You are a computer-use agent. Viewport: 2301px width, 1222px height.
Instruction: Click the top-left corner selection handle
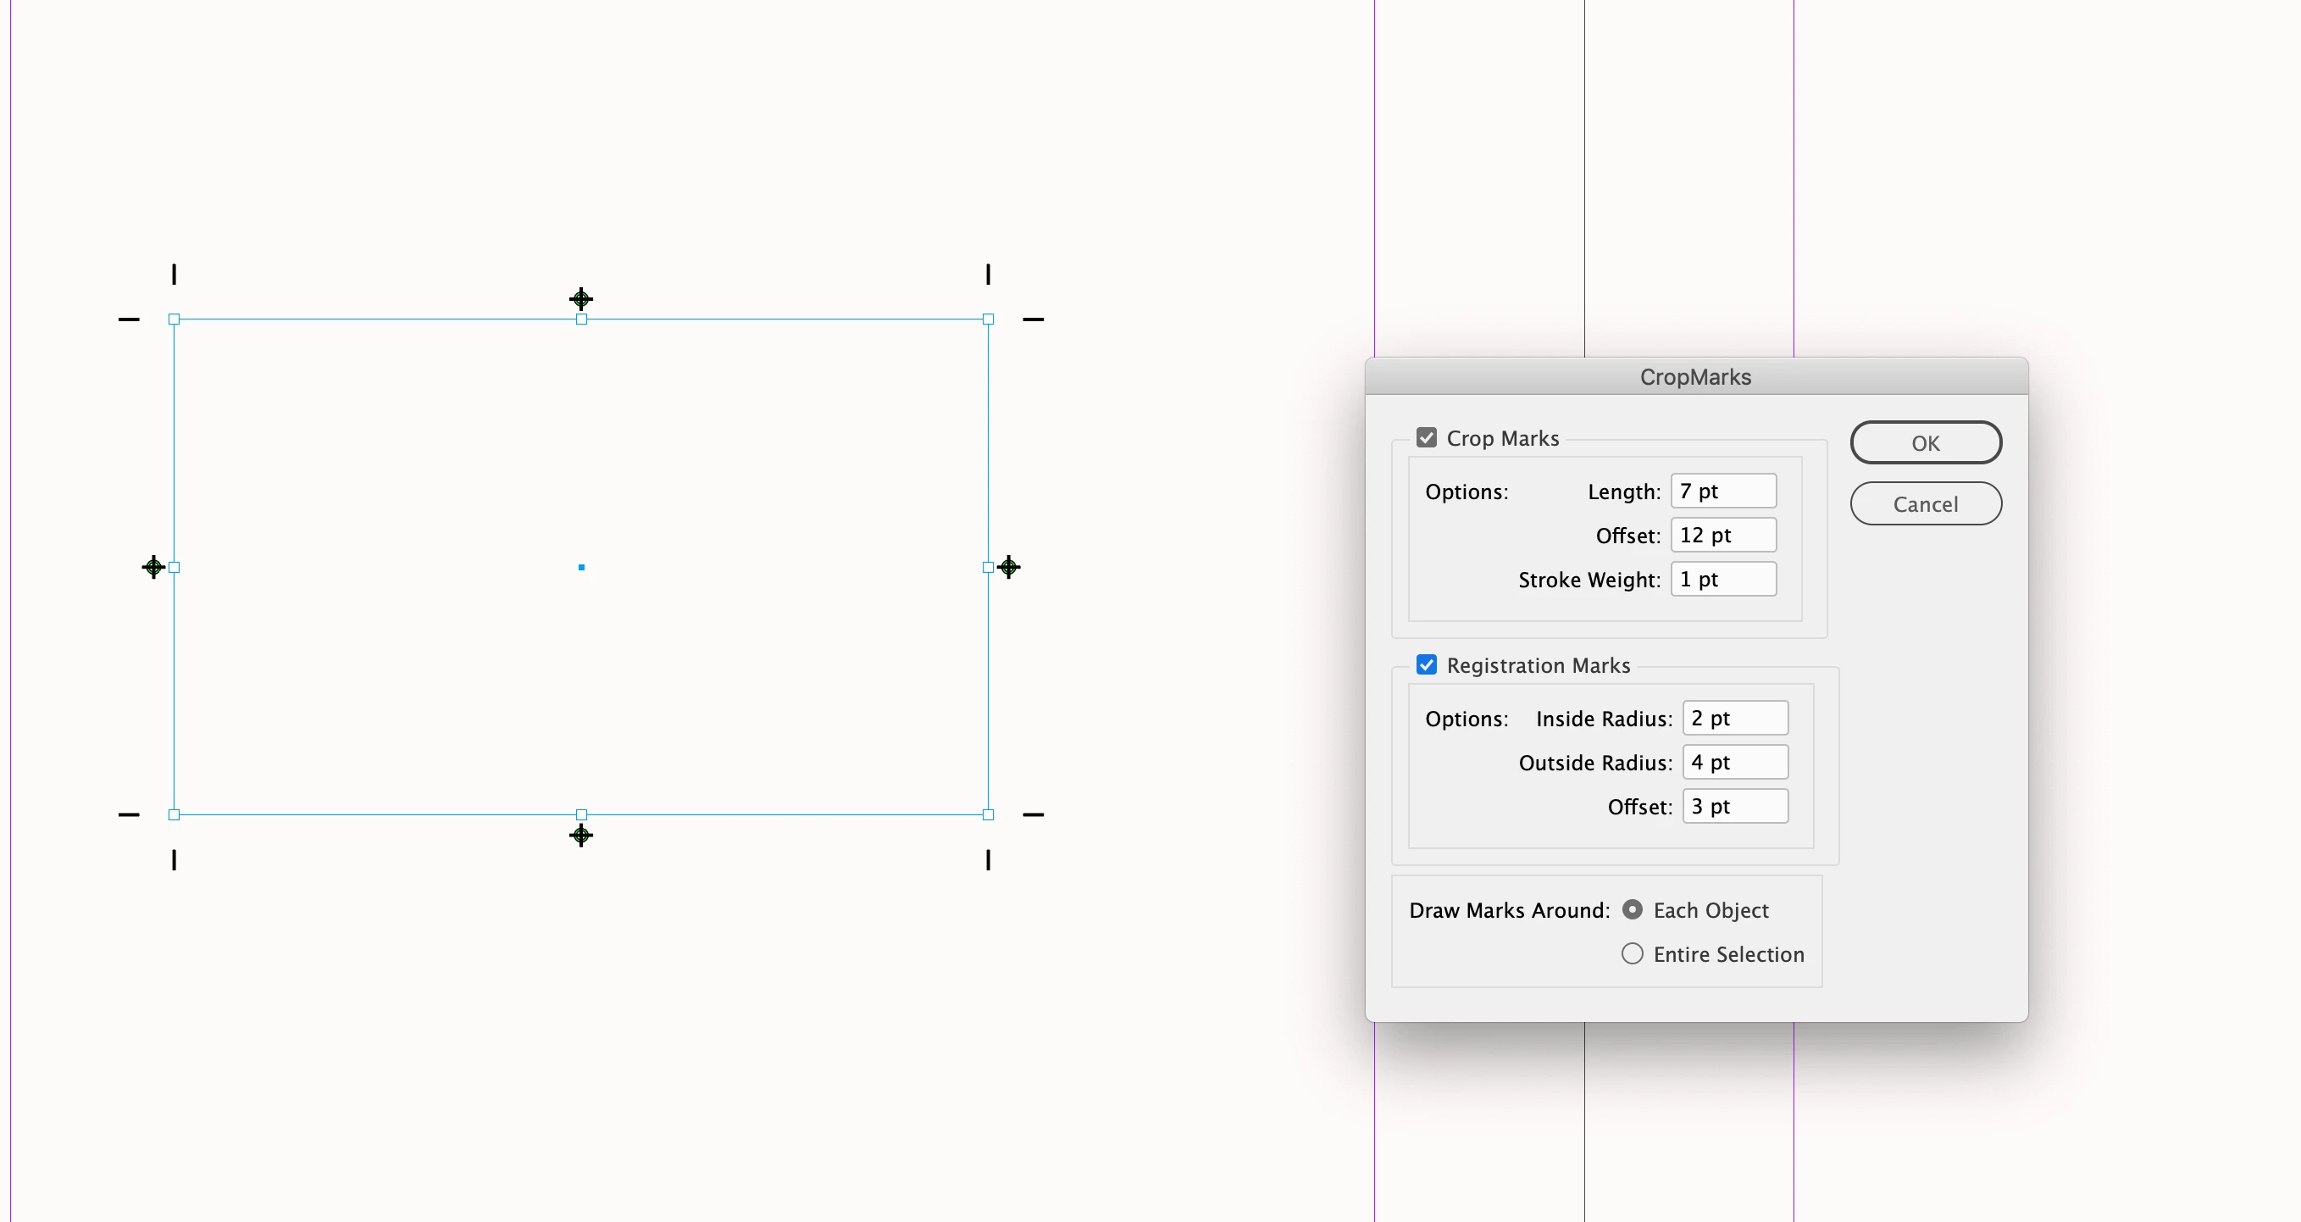(175, 319)
